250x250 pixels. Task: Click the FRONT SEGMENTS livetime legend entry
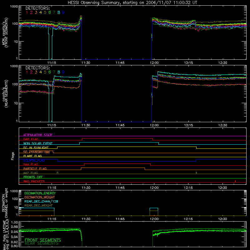pos(43,240)
